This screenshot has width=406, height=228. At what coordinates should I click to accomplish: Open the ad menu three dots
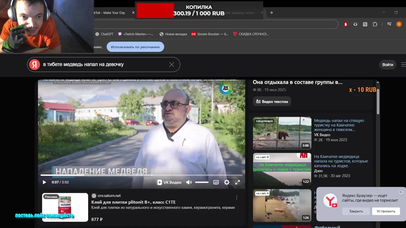tap(237, 197)
